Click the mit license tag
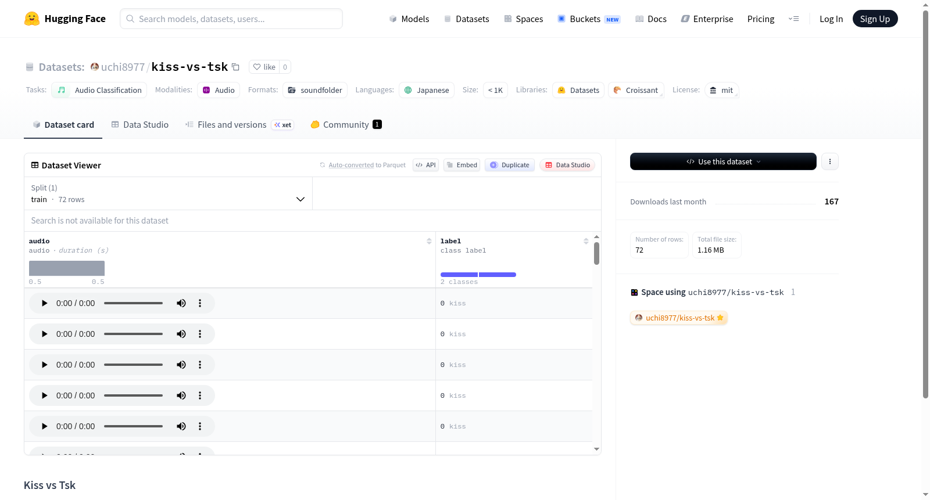 721,90
